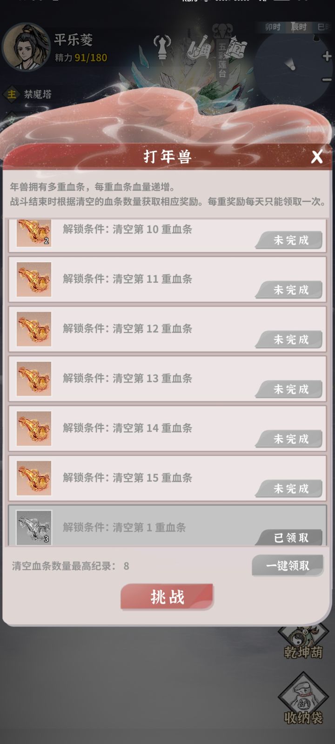The width and height of the screenshot is (335, 744).
Task: Close the 打年兽 dialog
Action: (x=317, y=157)
